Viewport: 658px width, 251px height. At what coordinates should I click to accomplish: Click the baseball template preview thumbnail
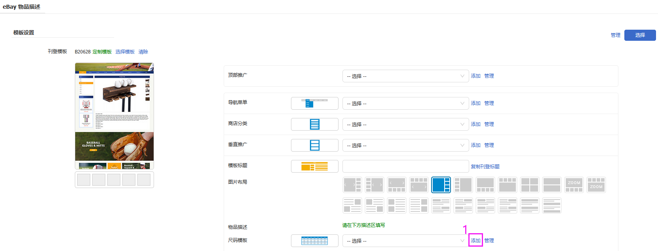click(114, 116)
